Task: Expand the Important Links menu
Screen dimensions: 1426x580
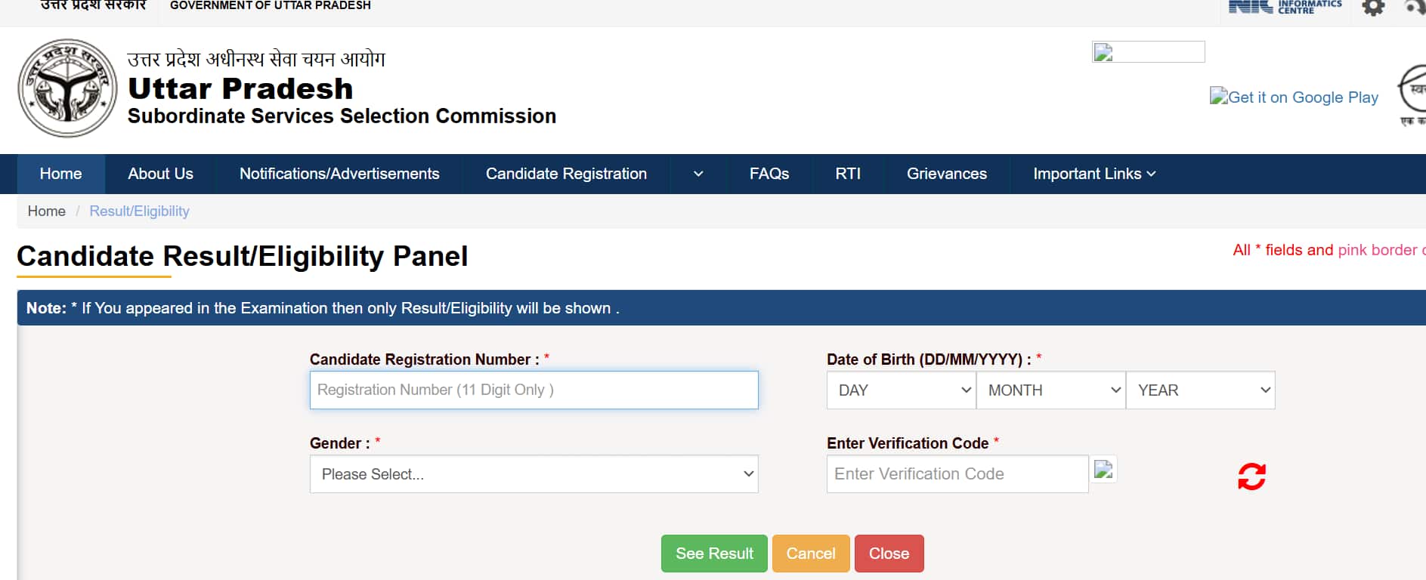Action: point(1093,174)
